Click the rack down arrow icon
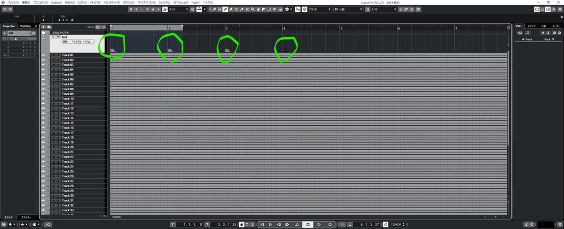The height and width of the screenshot is (229, 564). pos(548,33)
